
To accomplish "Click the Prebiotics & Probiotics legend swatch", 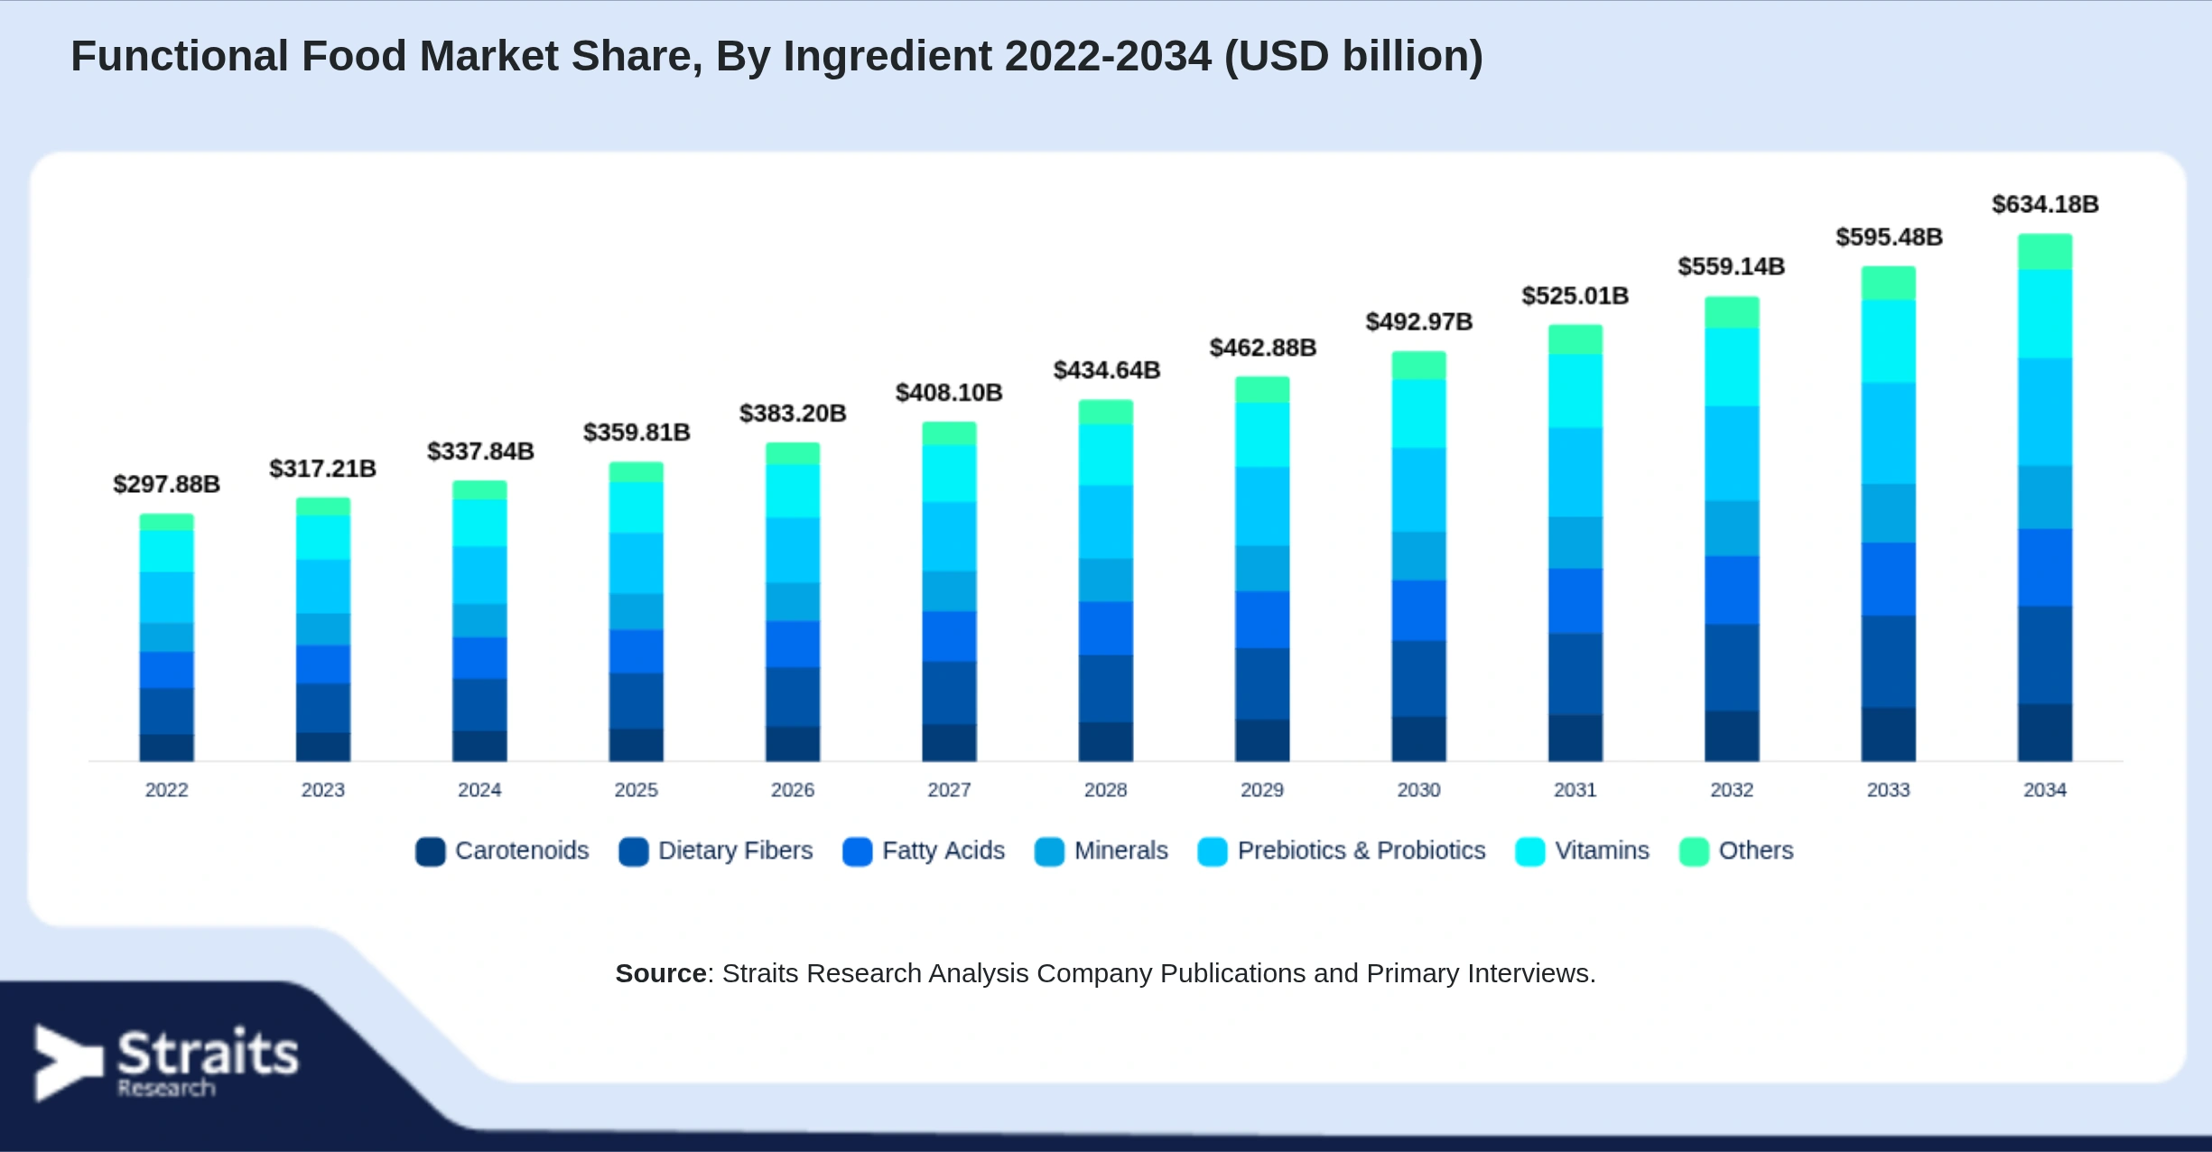I will pos(1213,851).
